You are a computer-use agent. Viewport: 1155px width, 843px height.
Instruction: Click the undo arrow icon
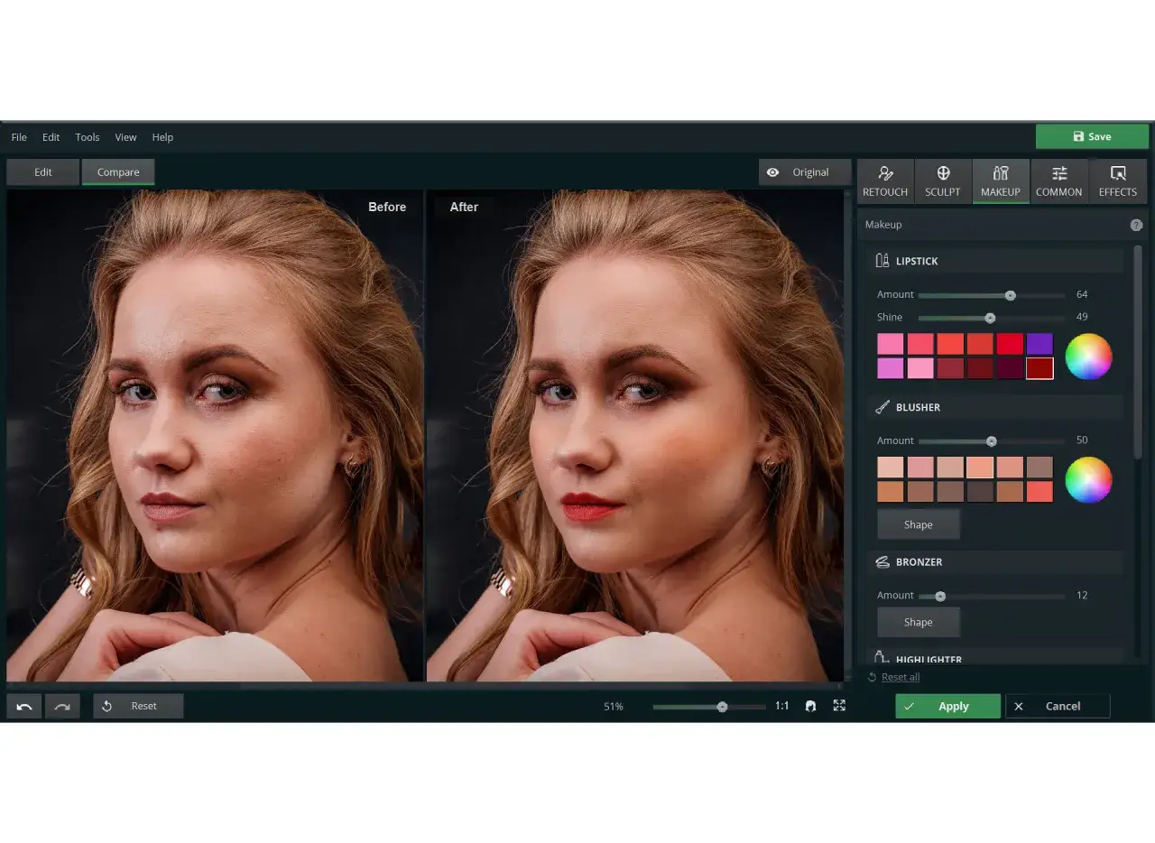pos(24,706)
